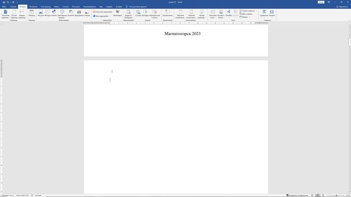Viewport: 351px width, 197px height.
Task: Switch to Web Layout view icon
Action: point(323,195)
